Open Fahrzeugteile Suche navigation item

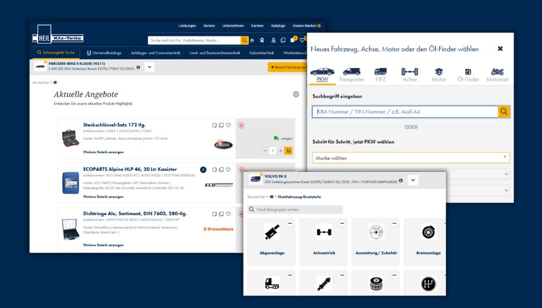point(56,53)
